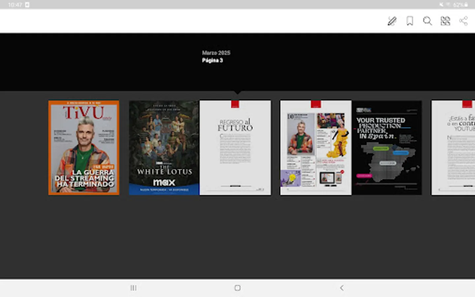Tap Android recent apps button

pos(133,288)
